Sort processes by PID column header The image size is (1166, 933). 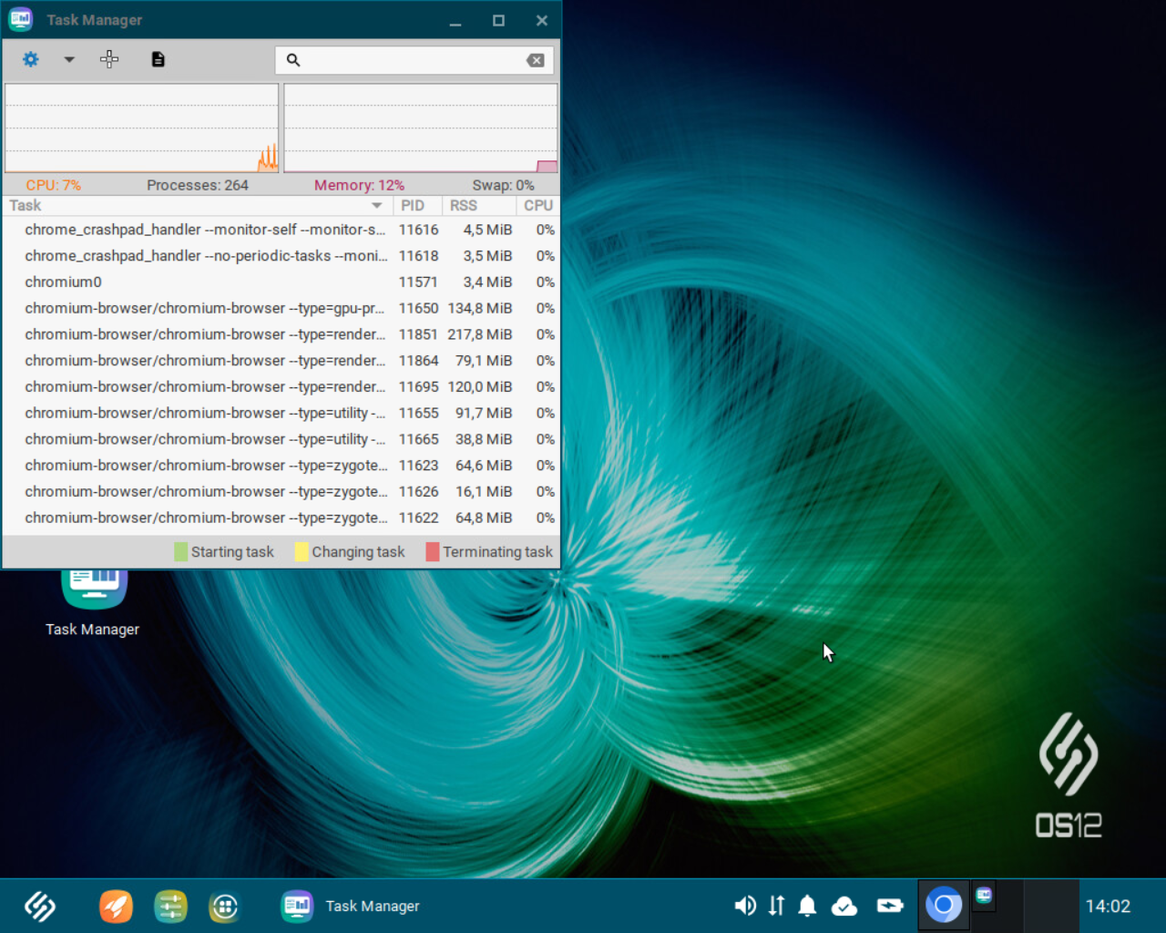pos(414,206)
